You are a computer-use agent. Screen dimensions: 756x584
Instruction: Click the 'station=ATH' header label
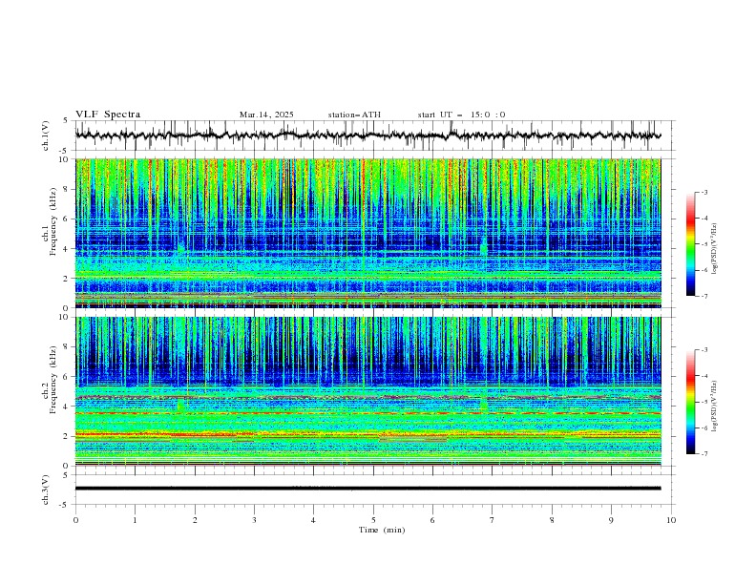[354, 115]
